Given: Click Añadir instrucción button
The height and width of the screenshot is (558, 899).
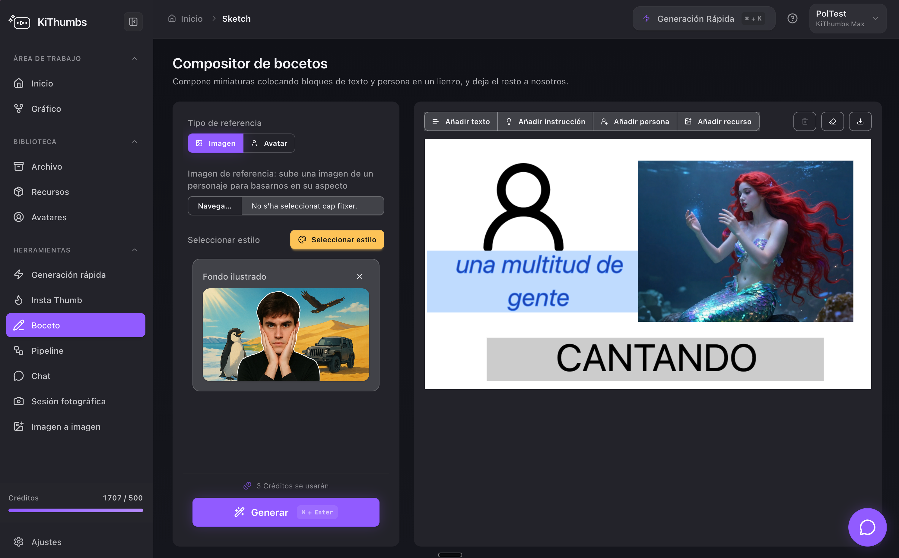Looking at the screenshot, I should click(545, 121).
